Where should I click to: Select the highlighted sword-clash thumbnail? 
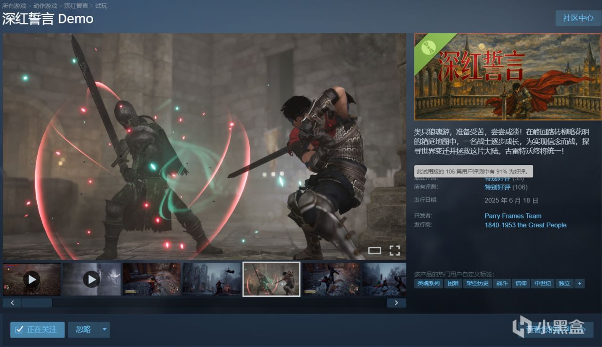[271, 279]
